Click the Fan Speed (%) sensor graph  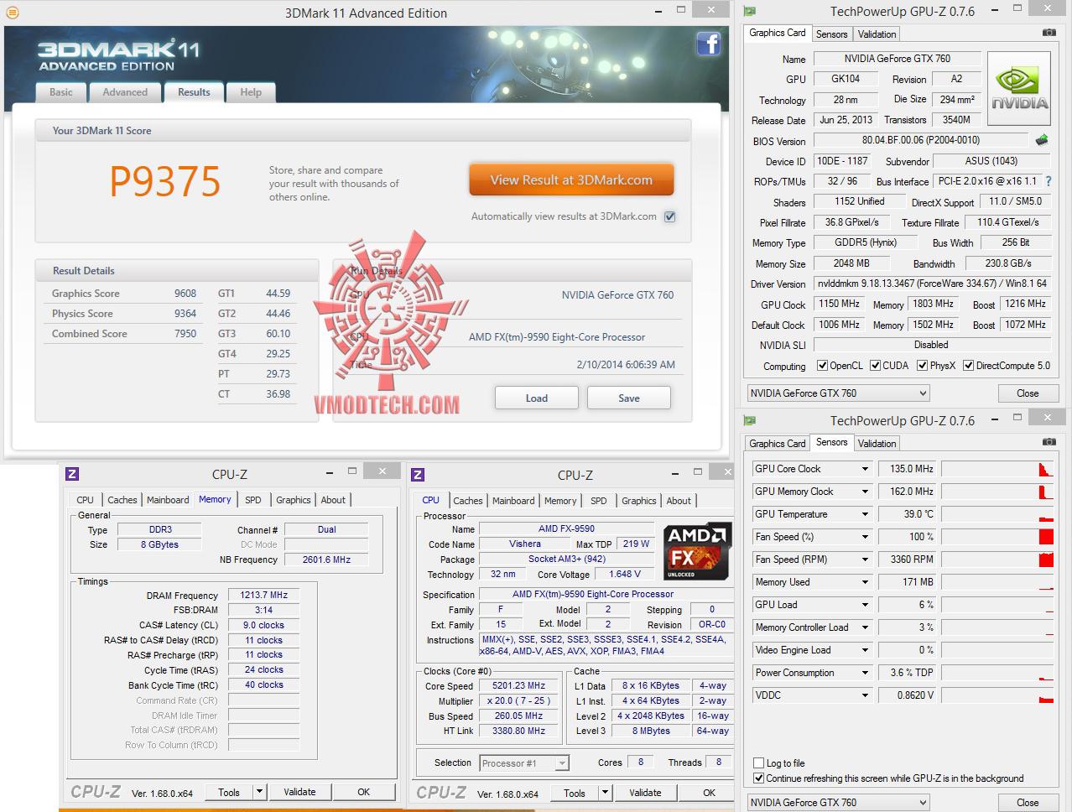point(996,537)
